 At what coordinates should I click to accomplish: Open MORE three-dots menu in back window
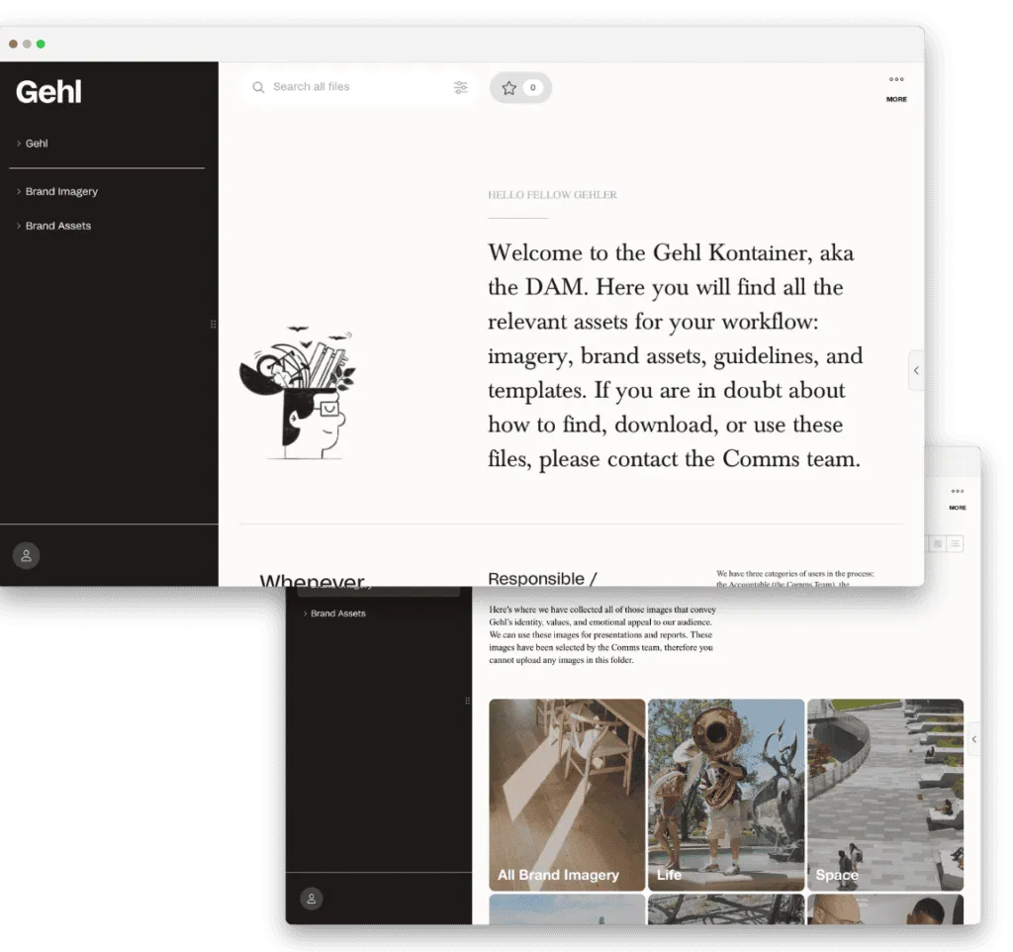(x=958, y=499)
